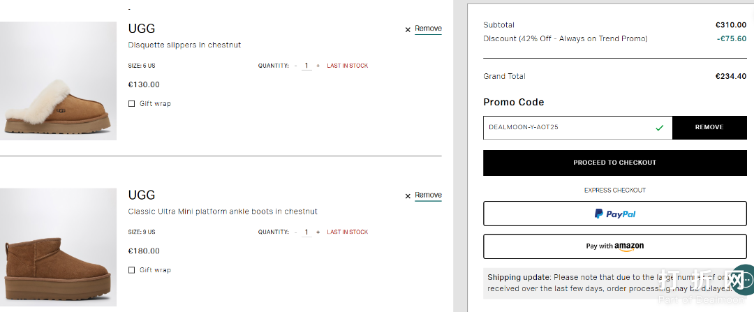Decrease quantity of Disquette slippers
The width and height of the screenshot is (754, 312).
click(295, 66)
